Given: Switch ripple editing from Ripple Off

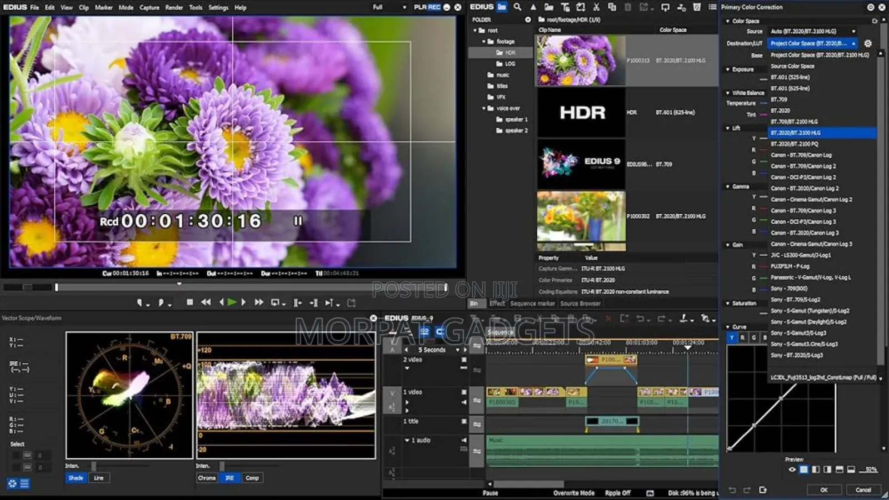Looking at the screenshot, I should 617,493.
